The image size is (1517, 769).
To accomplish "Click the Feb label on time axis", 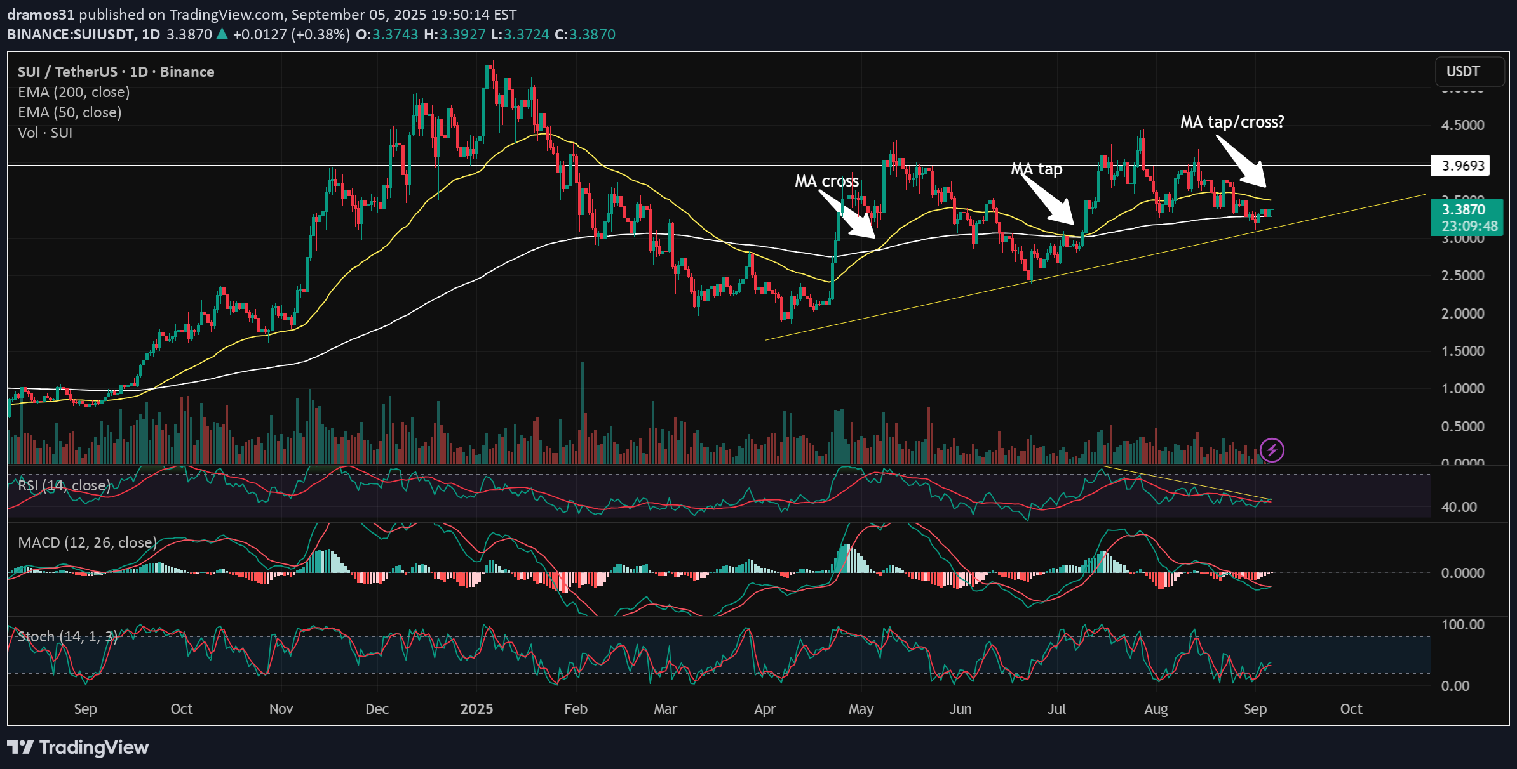I will click(576, 709).
